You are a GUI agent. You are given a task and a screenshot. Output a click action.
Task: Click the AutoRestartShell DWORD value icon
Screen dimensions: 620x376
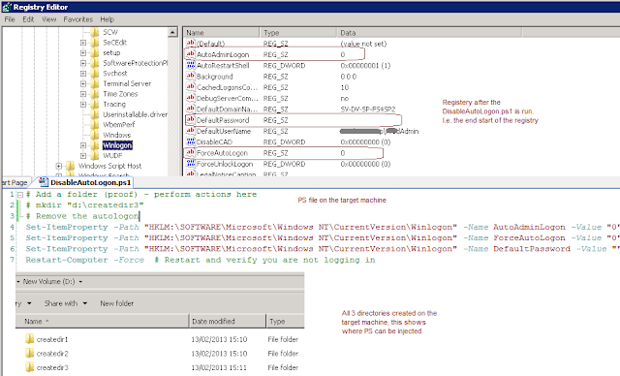coord(191,65)
